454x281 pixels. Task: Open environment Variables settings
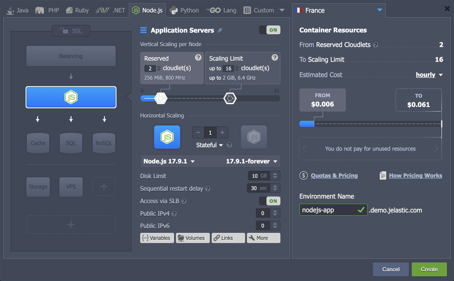pyautogui.click(x=157, y=237)
